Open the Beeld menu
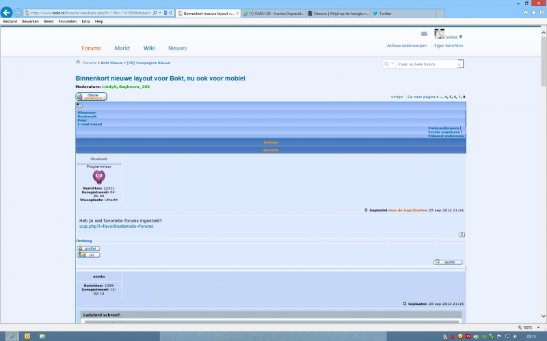Screen dimensions: 547x341 (x=49, y=22)
